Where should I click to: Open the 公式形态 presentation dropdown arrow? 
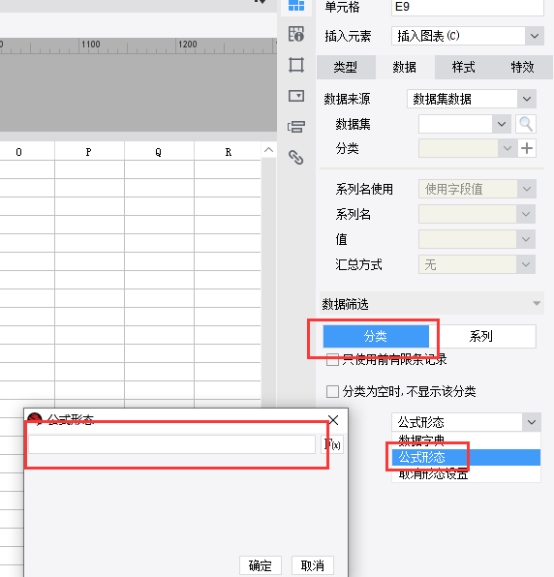coord(532,422)
